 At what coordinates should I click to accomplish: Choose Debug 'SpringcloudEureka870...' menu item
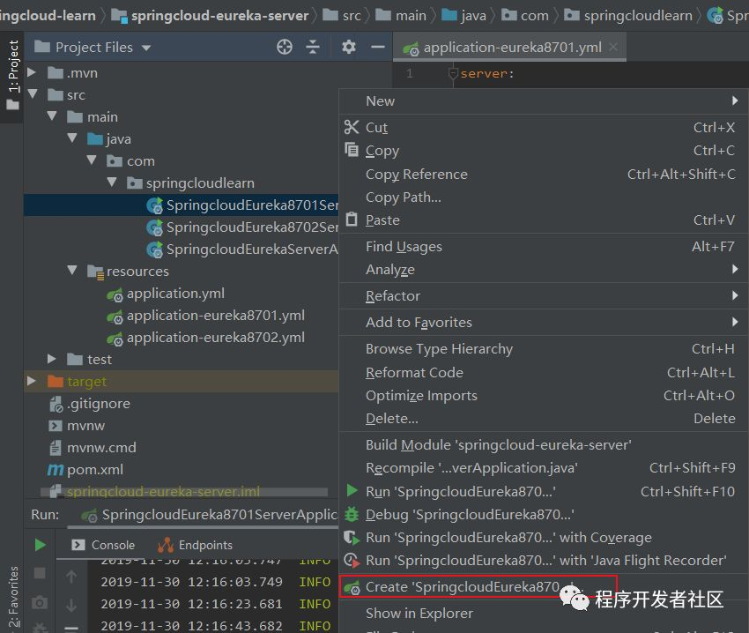[x=544, y=515]
